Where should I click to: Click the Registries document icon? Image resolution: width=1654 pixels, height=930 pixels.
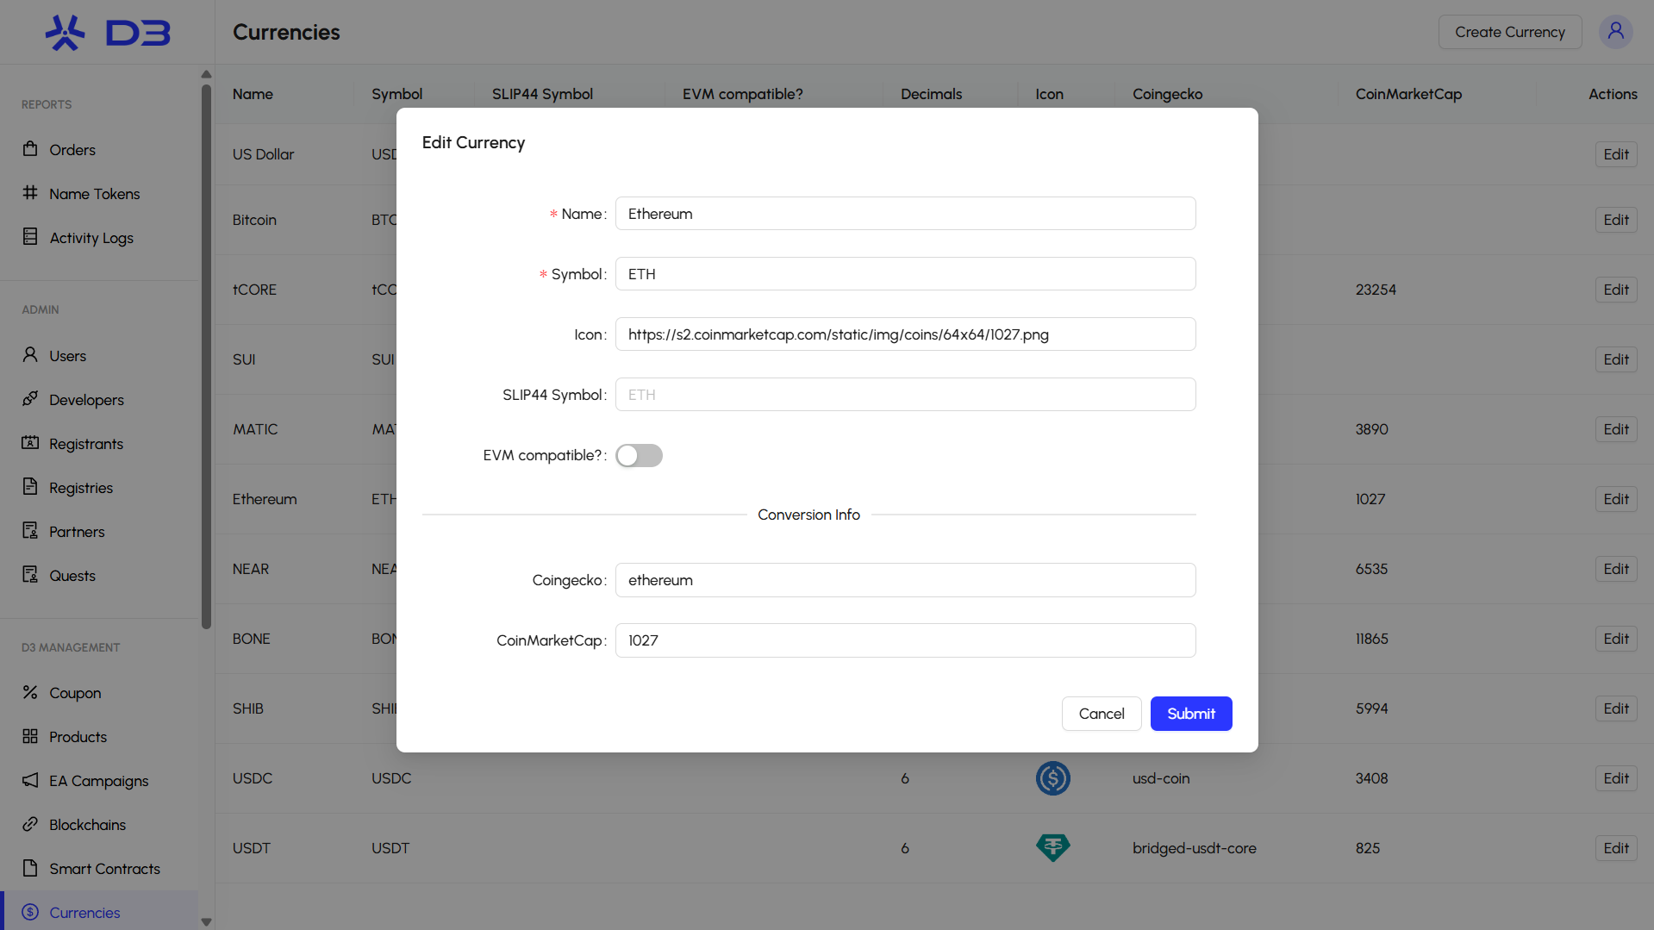click(x=30, y=486)
